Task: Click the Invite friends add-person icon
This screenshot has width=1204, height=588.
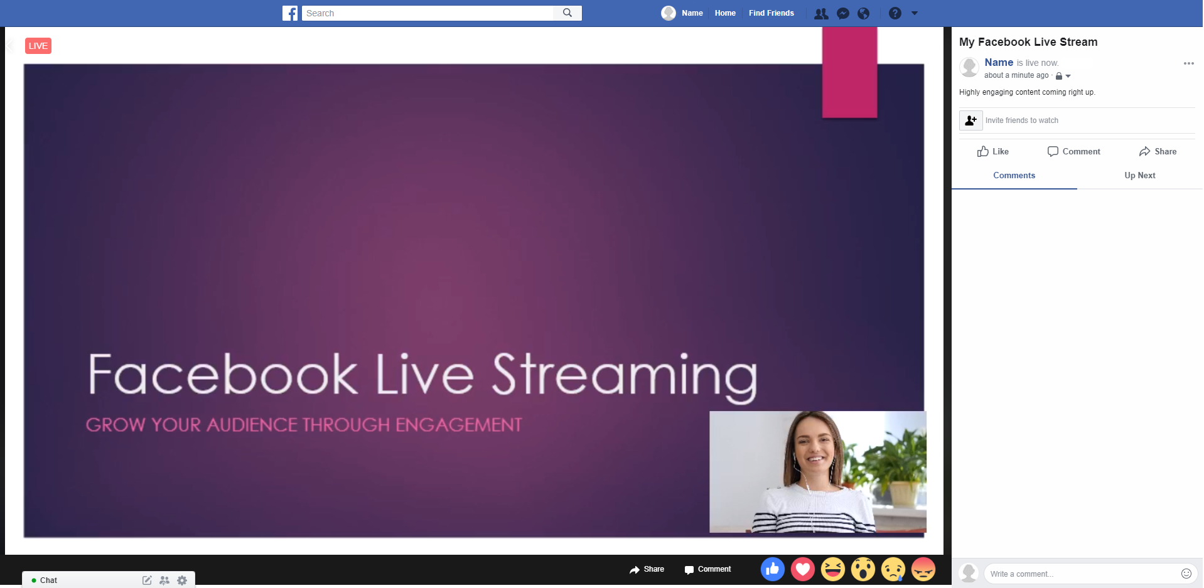Action: click(970, 120)
